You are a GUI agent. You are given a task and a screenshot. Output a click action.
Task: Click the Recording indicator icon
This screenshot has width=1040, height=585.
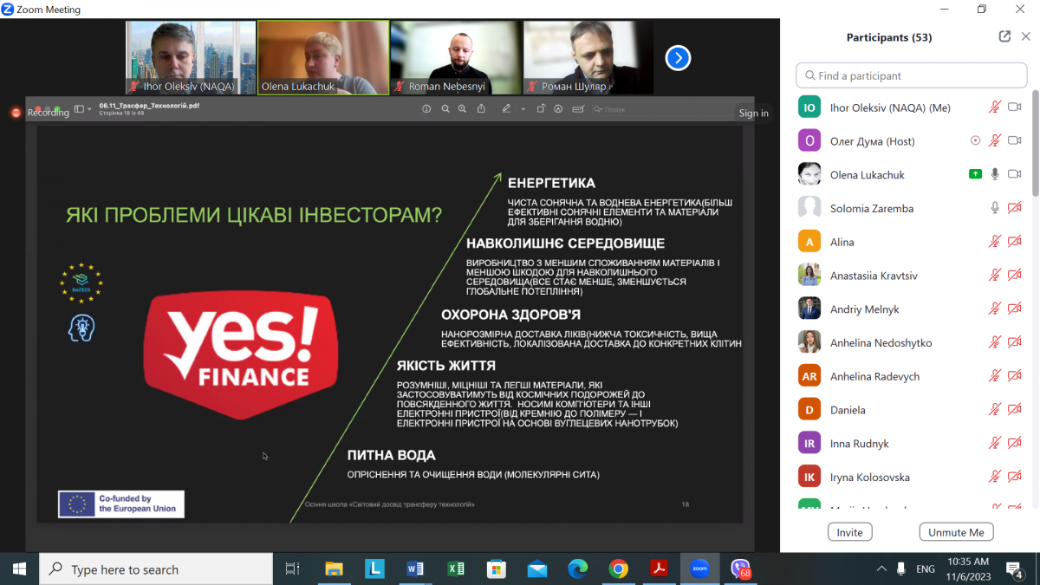tap(16, 113)
